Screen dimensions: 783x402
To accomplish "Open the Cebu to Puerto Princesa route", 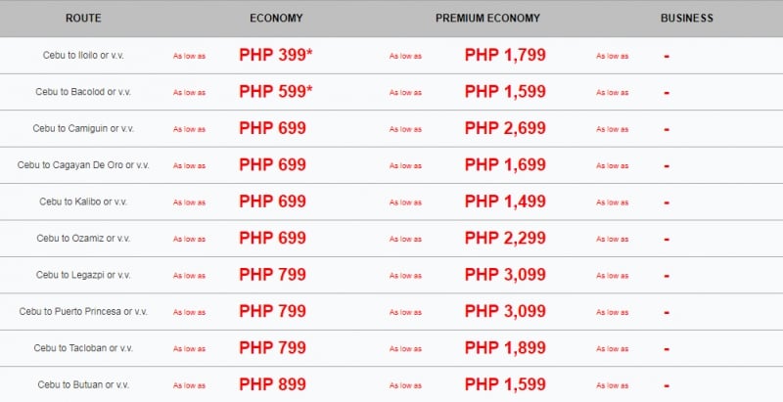I will tap(83, 312).
